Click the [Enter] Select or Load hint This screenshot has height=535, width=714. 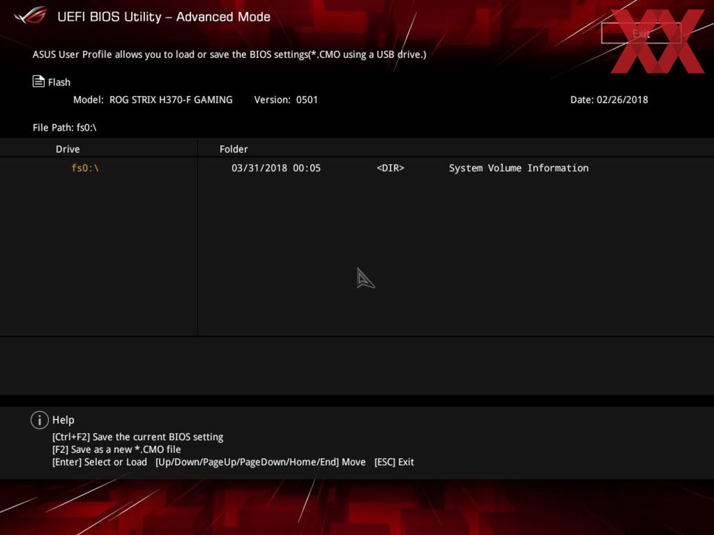pyautogui.click(x=100, y=462)
